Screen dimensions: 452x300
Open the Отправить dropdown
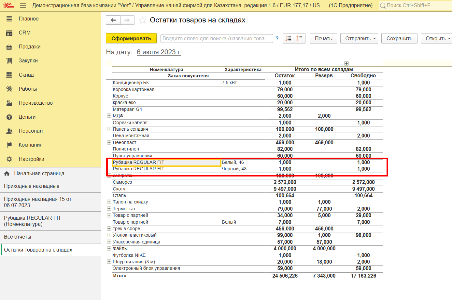[359, 38]
